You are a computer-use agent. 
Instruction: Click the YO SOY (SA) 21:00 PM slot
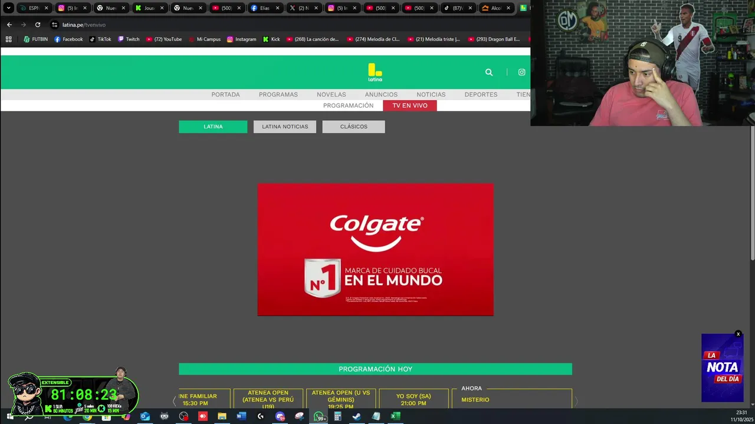click(413, 399)
